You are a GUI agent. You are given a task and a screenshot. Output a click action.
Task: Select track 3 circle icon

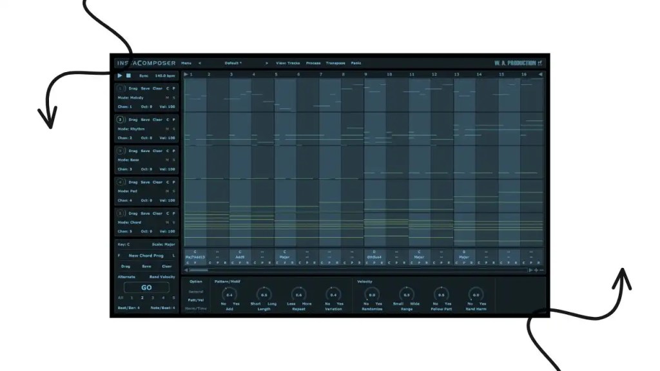point(120,151)
